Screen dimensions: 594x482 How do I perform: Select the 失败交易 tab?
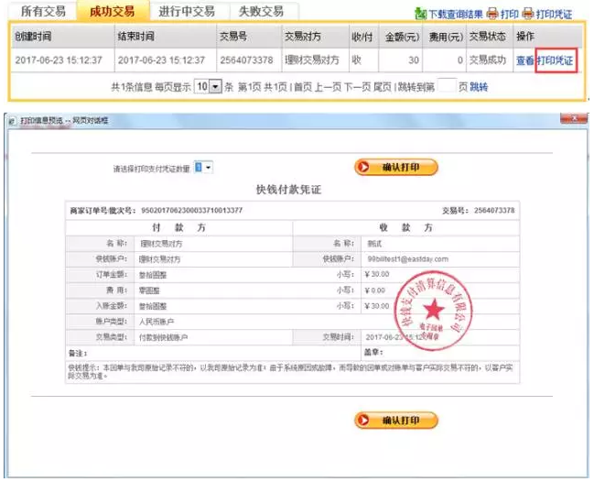(x=261, y=11)
